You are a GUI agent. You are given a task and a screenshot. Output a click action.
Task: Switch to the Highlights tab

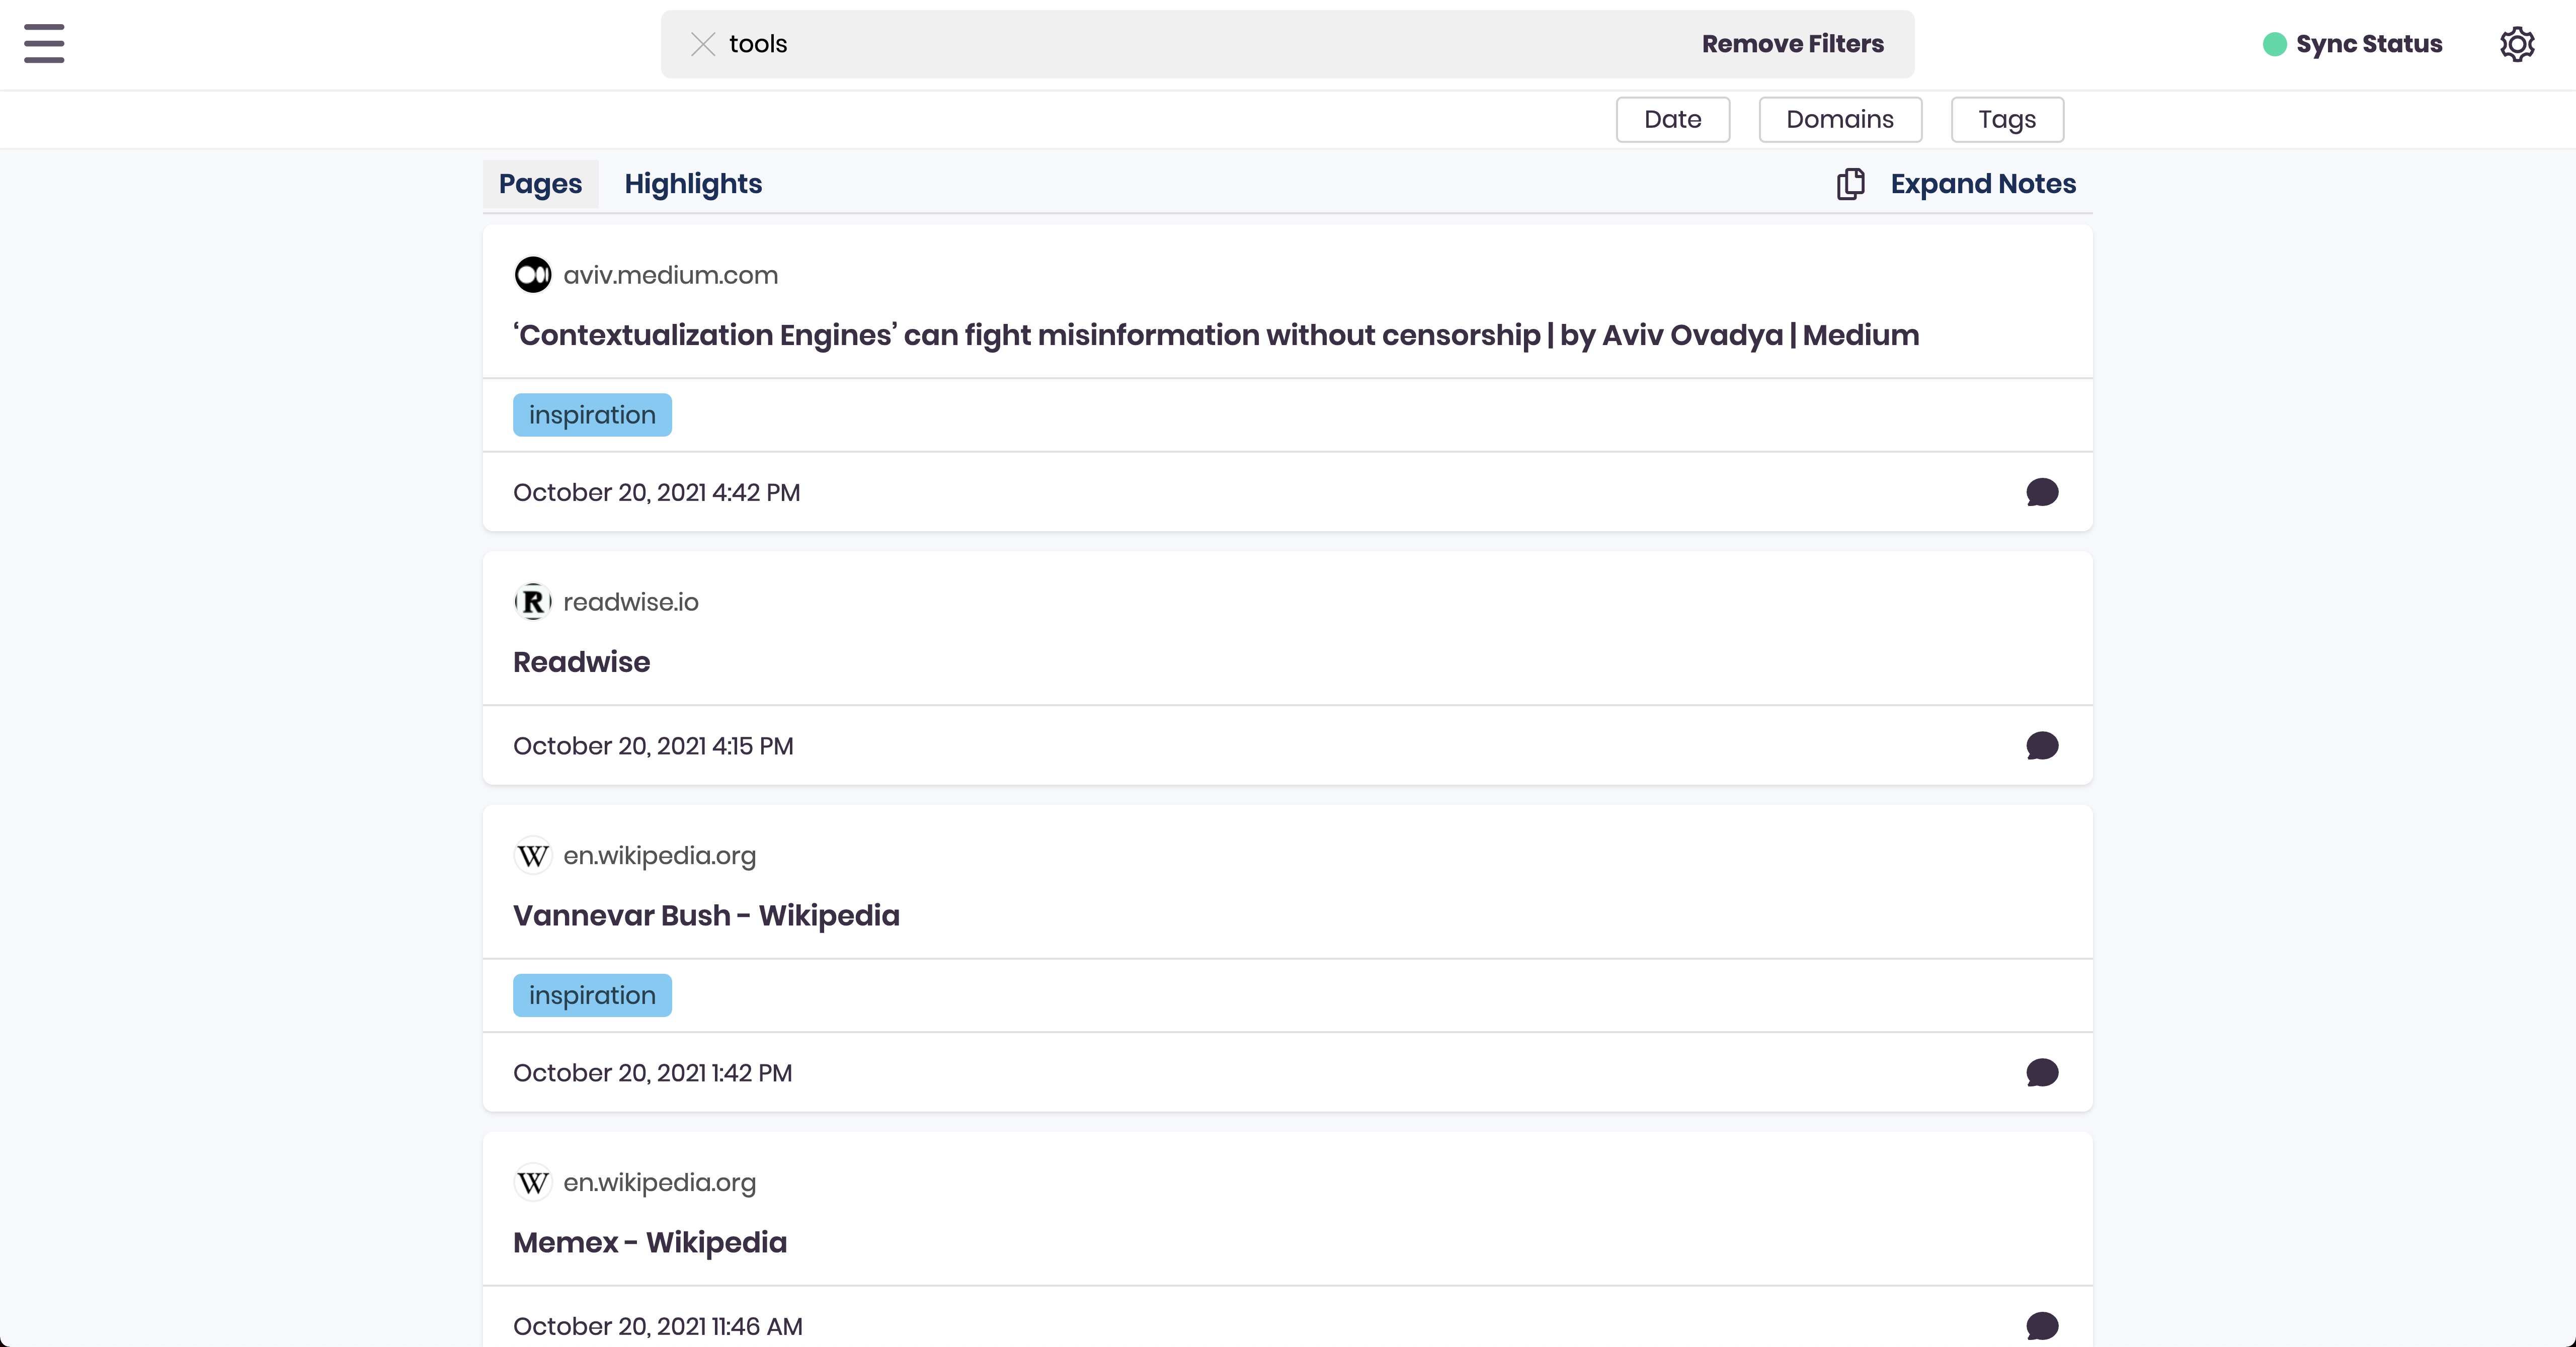(x=693, y=184)
